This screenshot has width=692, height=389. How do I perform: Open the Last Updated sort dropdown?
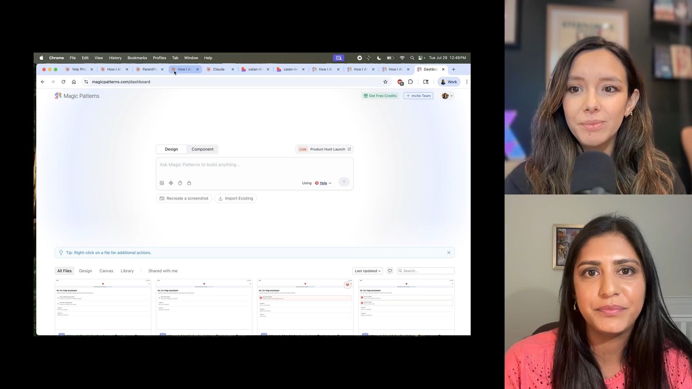click(368, 271)
